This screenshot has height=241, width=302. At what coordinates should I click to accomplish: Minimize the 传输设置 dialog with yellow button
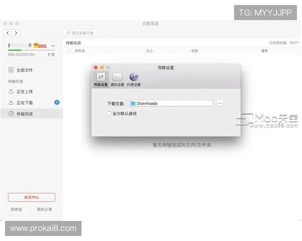(102, 68)
